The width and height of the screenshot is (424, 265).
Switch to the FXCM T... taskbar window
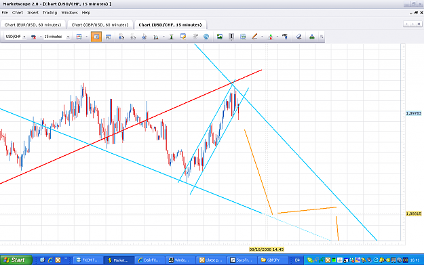[x=88, y=260]
